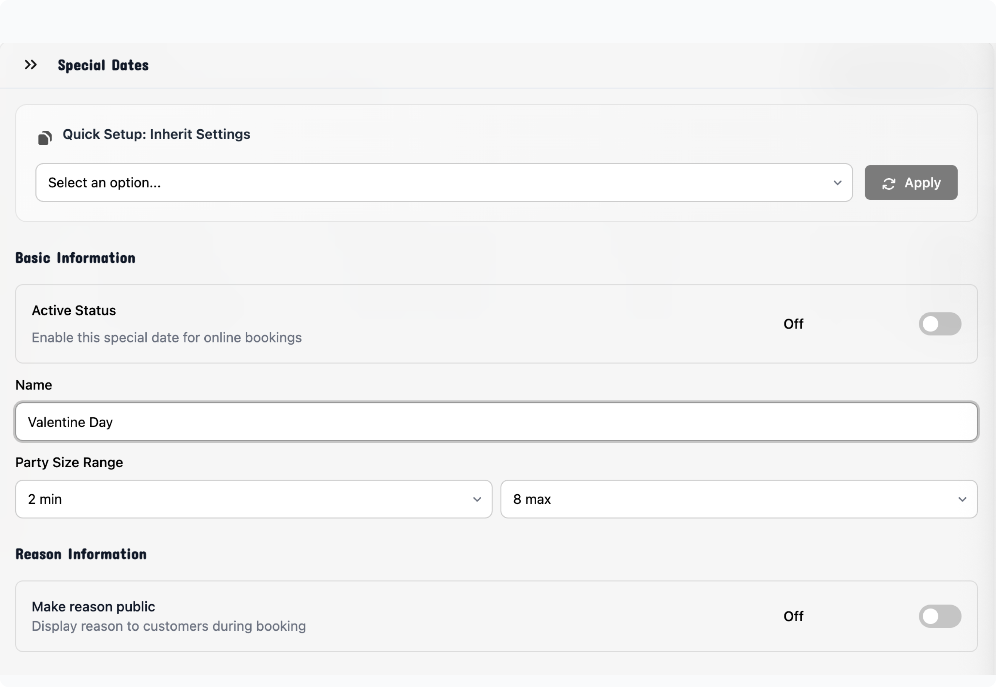The height and width of the screenshot is (687, 996).
Task: Toggle the Active Status switch on
Action: tap(940, 324)
